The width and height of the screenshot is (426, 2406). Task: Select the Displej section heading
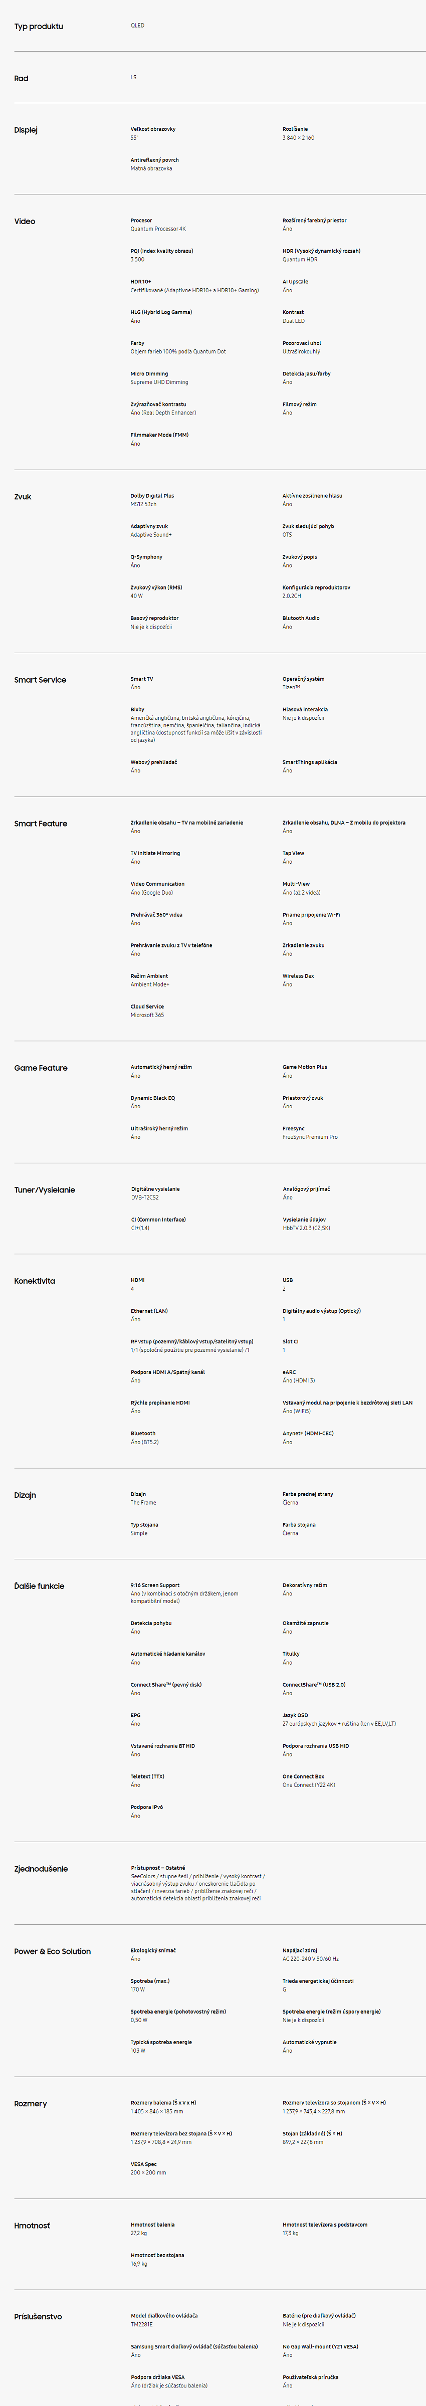coord(26,130)
